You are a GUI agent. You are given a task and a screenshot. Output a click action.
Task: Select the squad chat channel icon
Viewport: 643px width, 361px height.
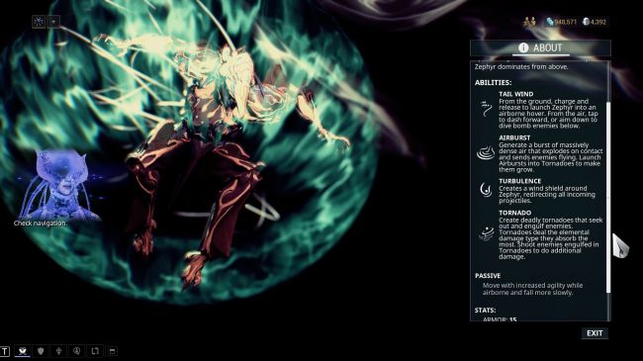pyautogui.click(x=23, y=351)
